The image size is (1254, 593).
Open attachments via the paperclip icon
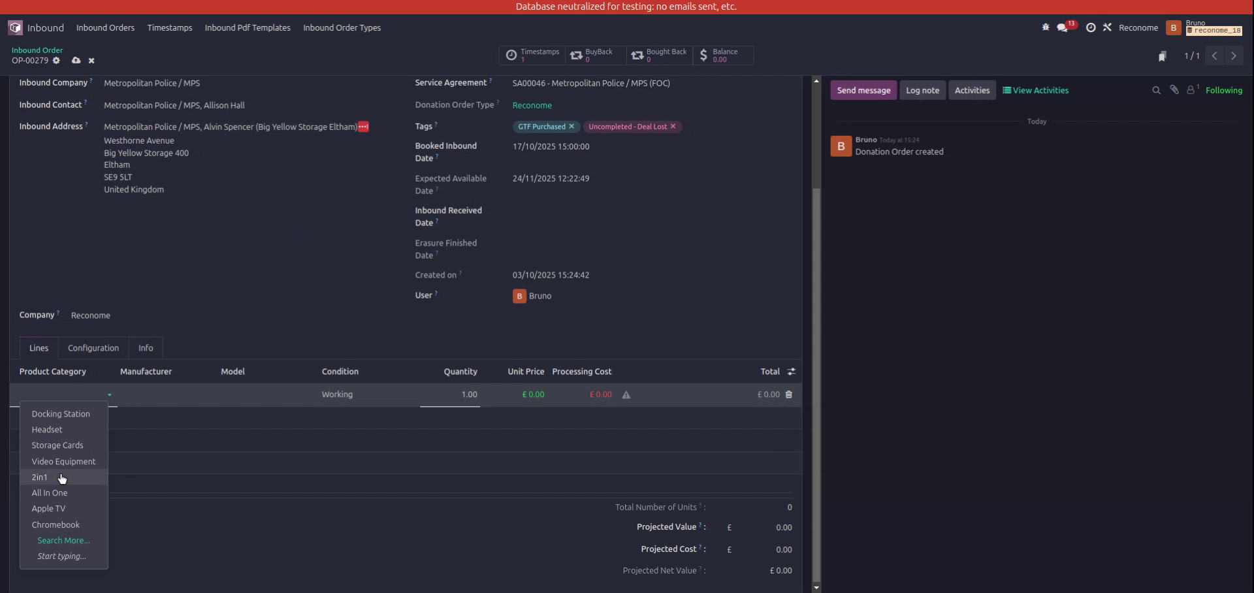(1174, 90)
